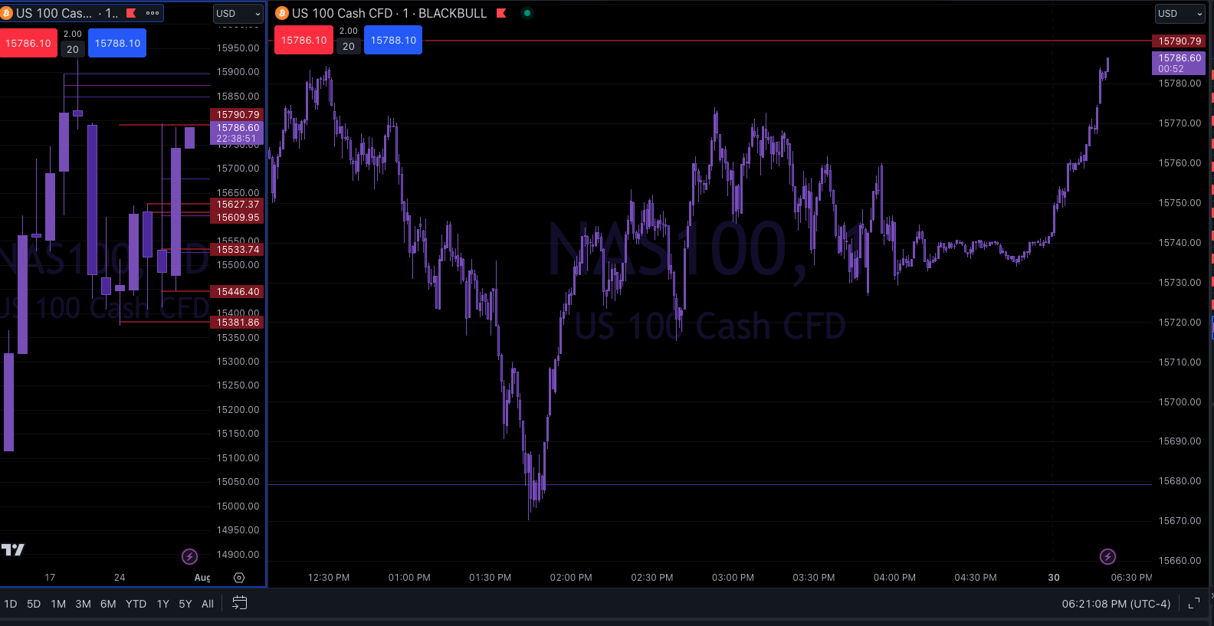Select the 1Y time range

tap(162, 604)
